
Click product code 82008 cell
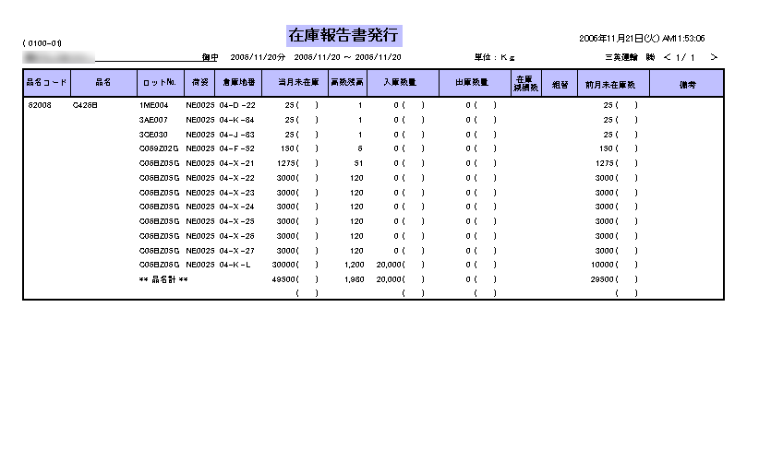(x=40, y=106)
